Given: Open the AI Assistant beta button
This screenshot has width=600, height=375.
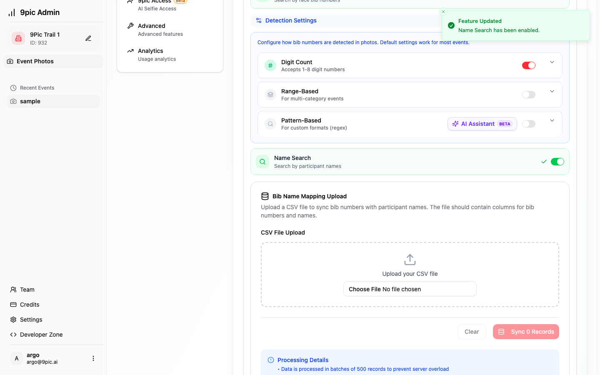Looking at the screenshot, I should [x=482, y=124].
